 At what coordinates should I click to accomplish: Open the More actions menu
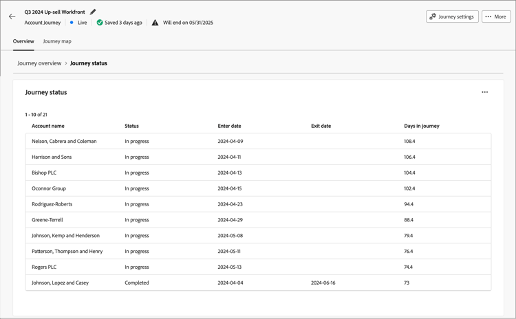pos(495,16)
